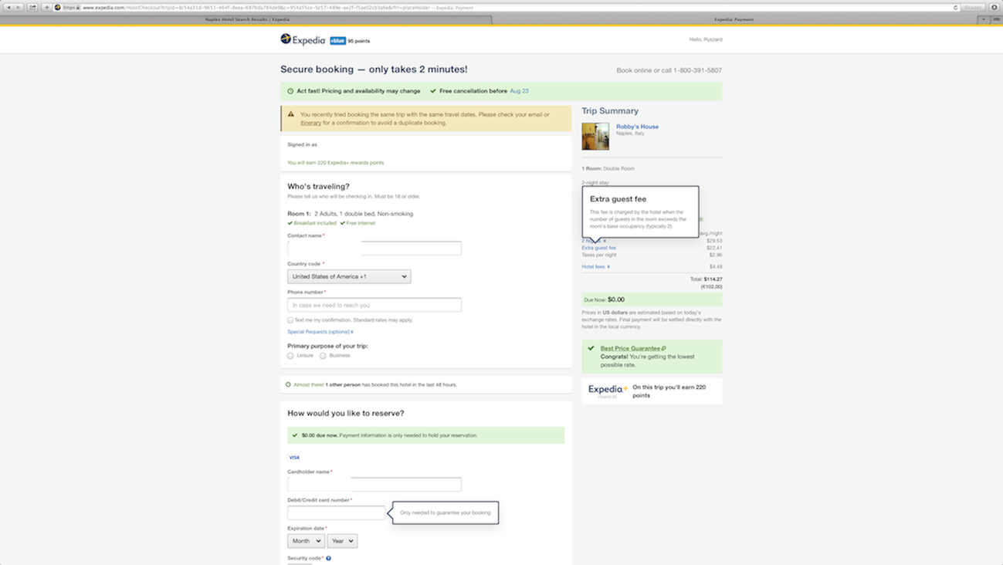Click You will earn 220 Expedia+ rewards points text
Image resolution: width=1003 pixels, height=565 pixels.
[335, 163]
